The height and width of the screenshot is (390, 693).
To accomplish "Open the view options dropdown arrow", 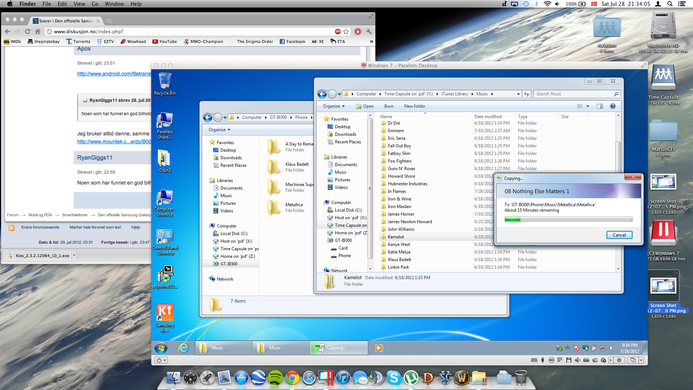I will [x=588, y=106].
